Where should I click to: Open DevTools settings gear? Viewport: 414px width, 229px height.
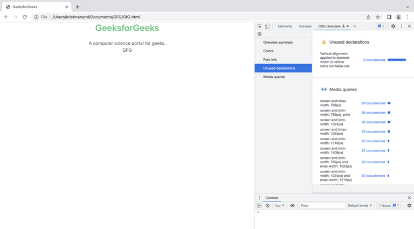point(393,26)
